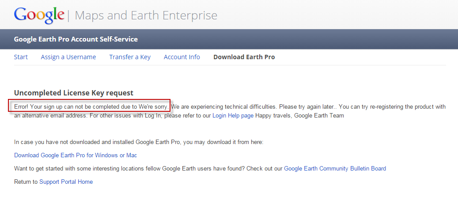The height and width of the screenshot is (201, 458).
Task: Click the 'In case you have not downloaded' line
Action: [x=139, y=142]
